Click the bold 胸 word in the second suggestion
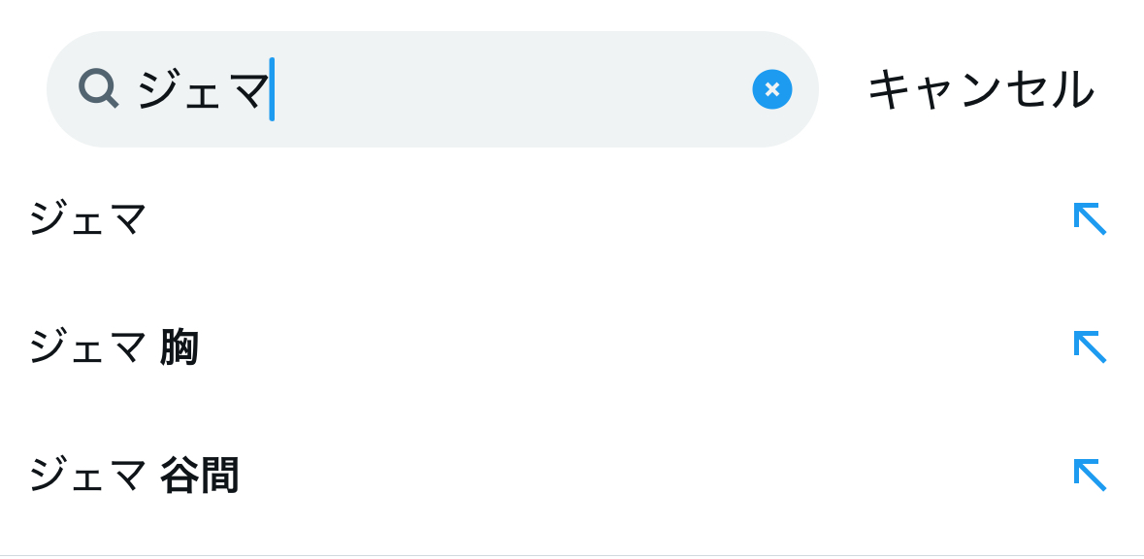 coord(180,346)
